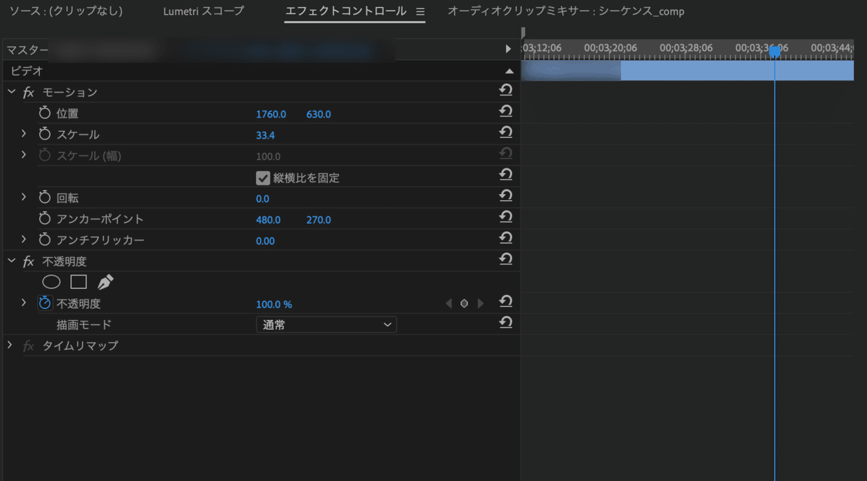
Task: Select the rectangle mask tool
Action: point(78,281)
